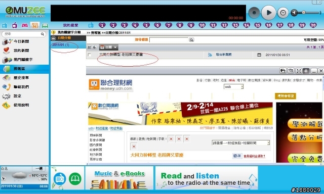Click the select-all icon in list toolbar
Image resolution: width=324 pixels, height=194 pixels.
[90, 47]
